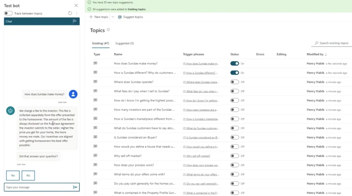The height and width of the screenshot is (196, 352).
Task: Sort by the Name column header
Action: (118, 54)
